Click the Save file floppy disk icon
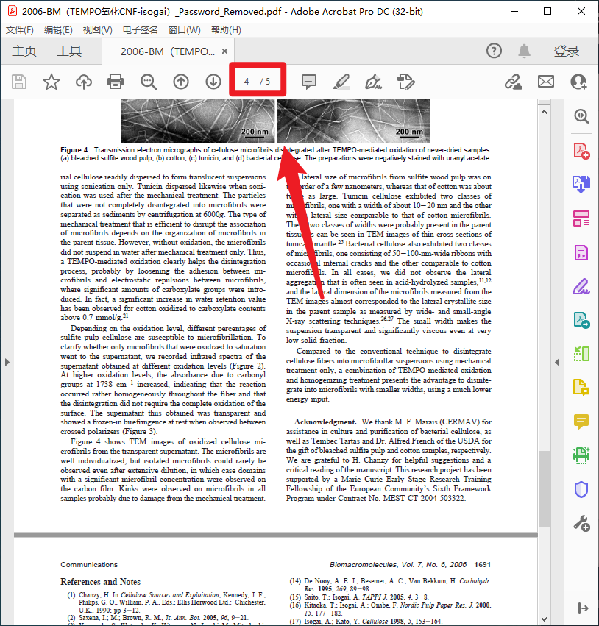This screenshot has width=599, height=626. point(19,82)
